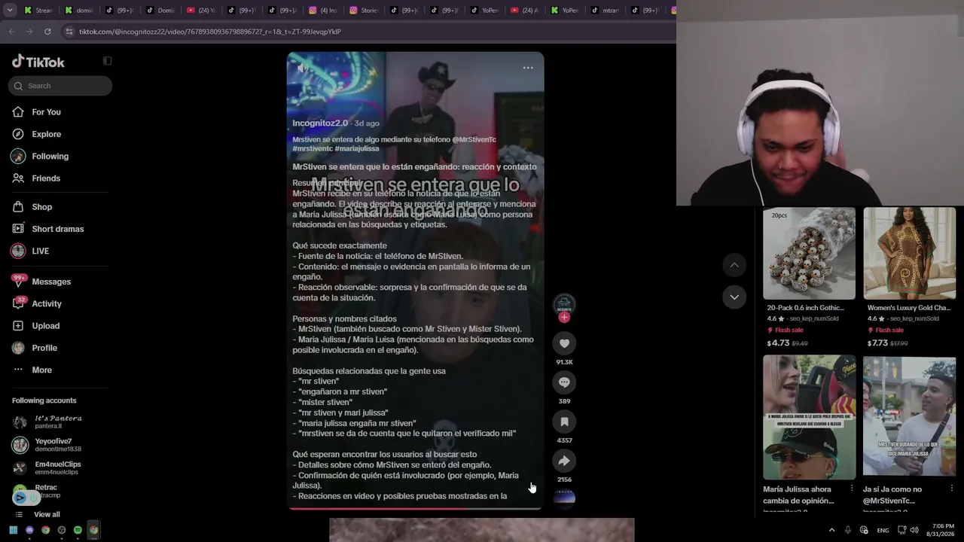This screenshot has width=964, height=542.
Task: Open Discord from the taskbar
Action: 29,530
